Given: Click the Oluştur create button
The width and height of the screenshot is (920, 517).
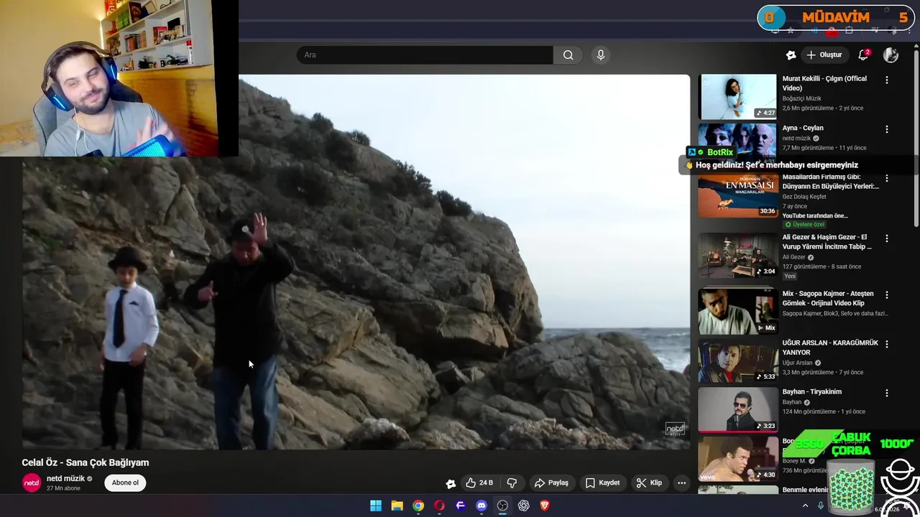Looking at the screenshot, I should coord(824,55).
